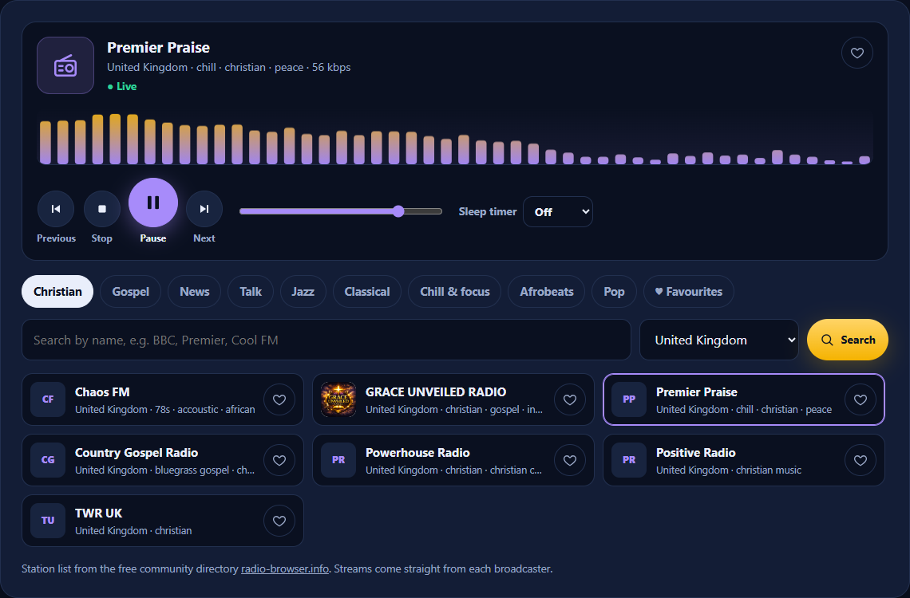This screenshot has width=910, height=598.
Task: Show Pop stations
Action: [x=614, y=292]
